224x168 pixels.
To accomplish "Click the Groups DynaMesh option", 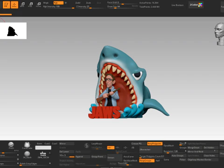I will coord(183,147).
